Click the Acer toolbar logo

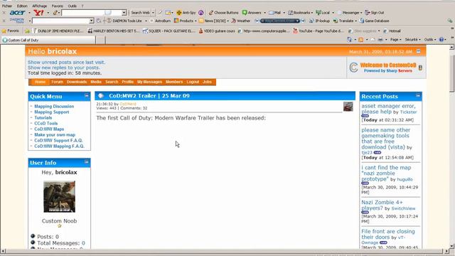coord(17,13)
